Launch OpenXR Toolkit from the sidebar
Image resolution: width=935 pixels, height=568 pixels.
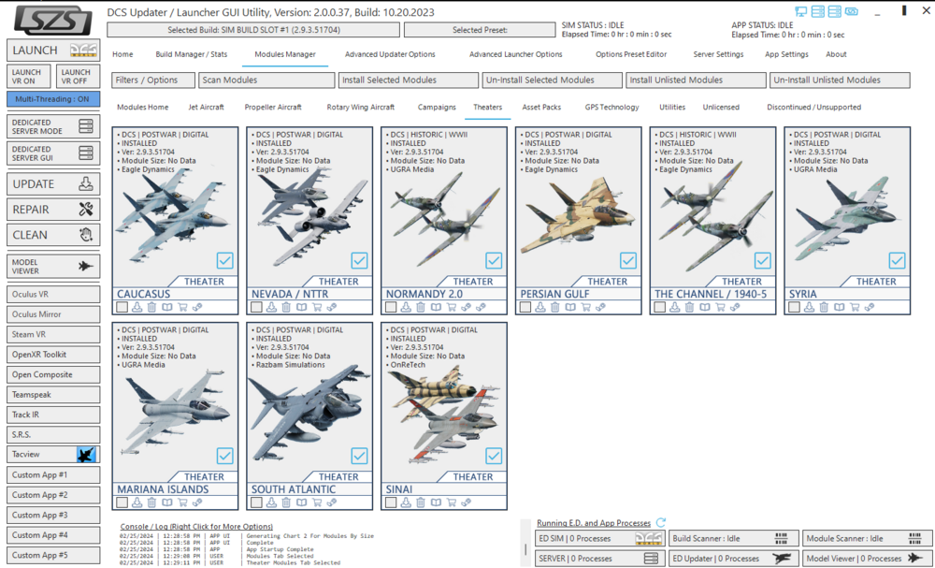pos(53,355)
